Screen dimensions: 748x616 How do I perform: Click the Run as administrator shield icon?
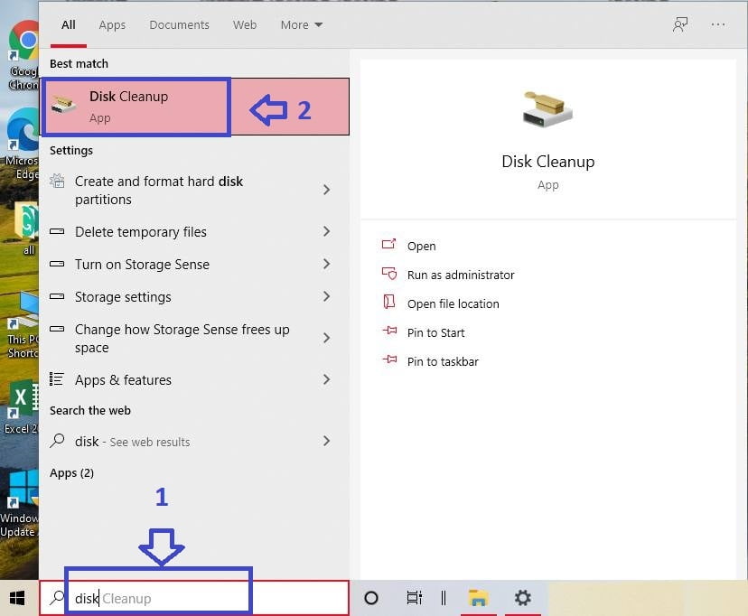pyautogui.click(x=388, y=273)
